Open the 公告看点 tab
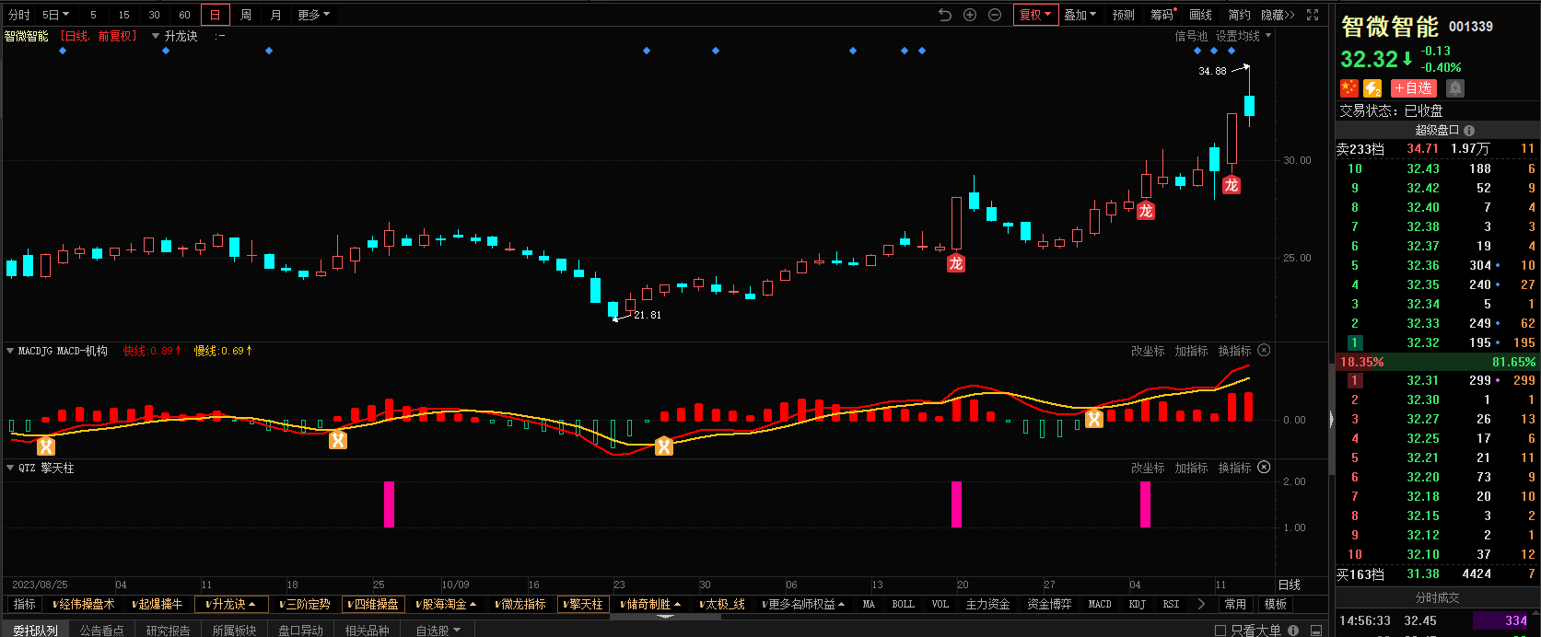The image size is (1541, 637). (x=101, y=631)
